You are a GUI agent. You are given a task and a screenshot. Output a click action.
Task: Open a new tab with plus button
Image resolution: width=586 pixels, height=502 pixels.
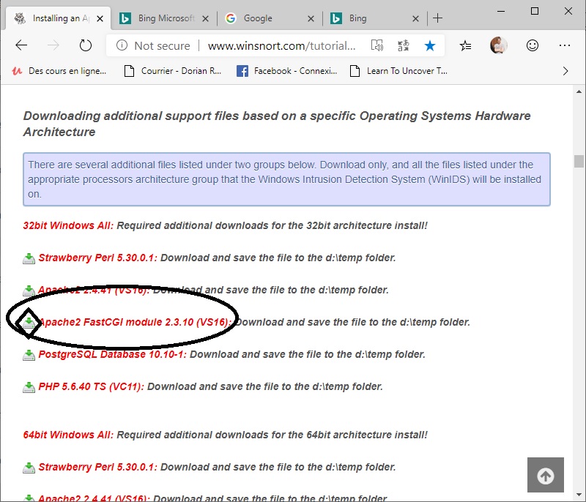[438, 18]
